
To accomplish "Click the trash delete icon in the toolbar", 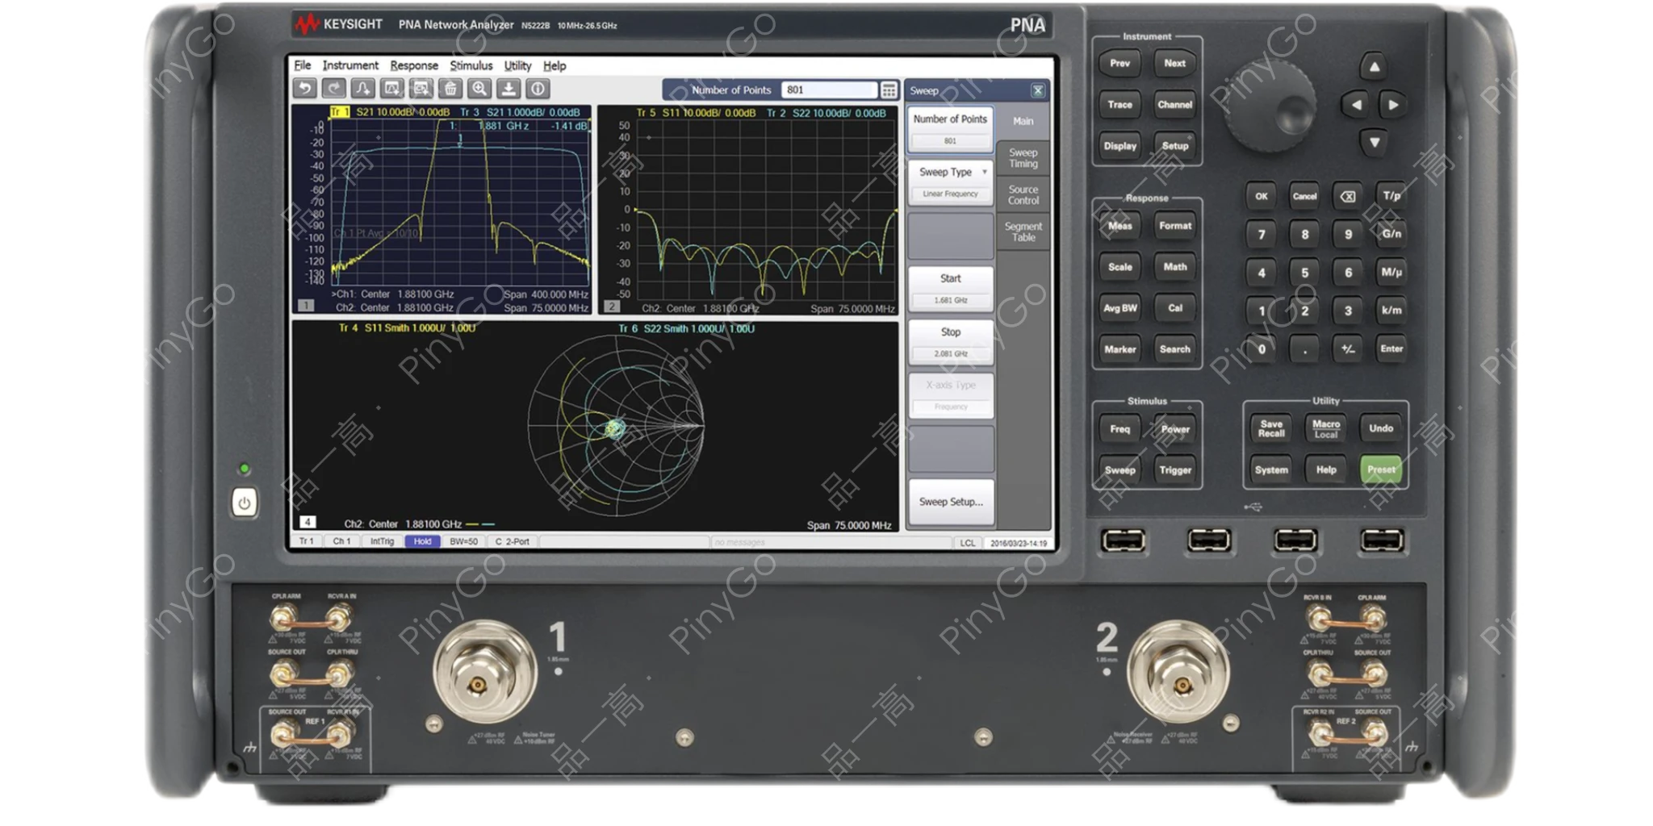I will pos(450,90).
